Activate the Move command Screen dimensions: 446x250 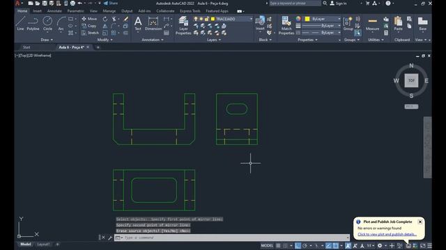click(89, 19)
